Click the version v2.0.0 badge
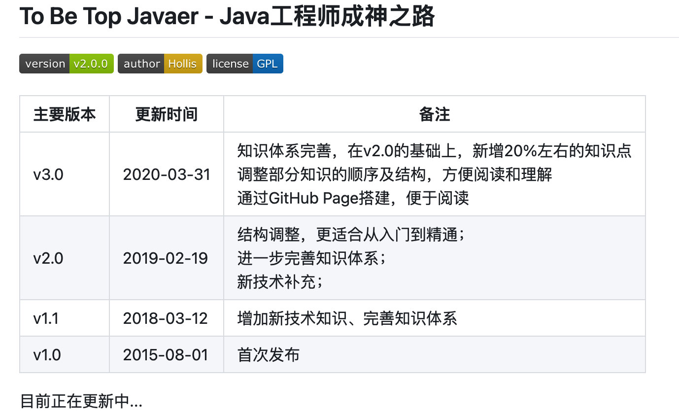The height and width of the screenshot is (416, 679). click(66, 64)
